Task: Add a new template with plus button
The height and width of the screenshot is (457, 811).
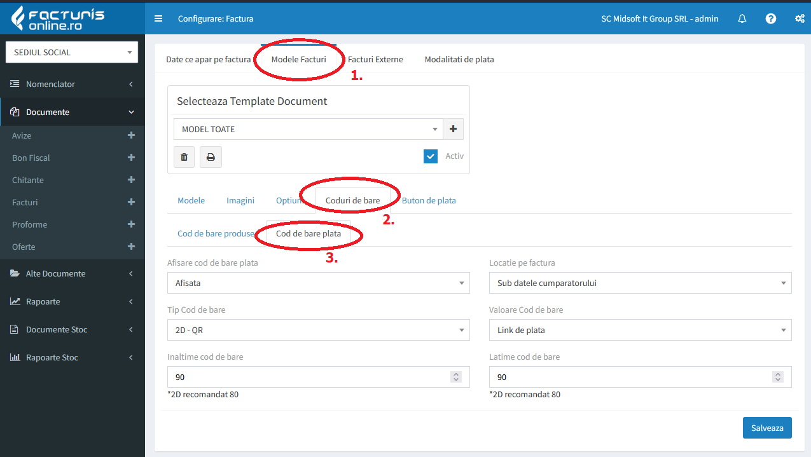Action: [x=453, y=129]
